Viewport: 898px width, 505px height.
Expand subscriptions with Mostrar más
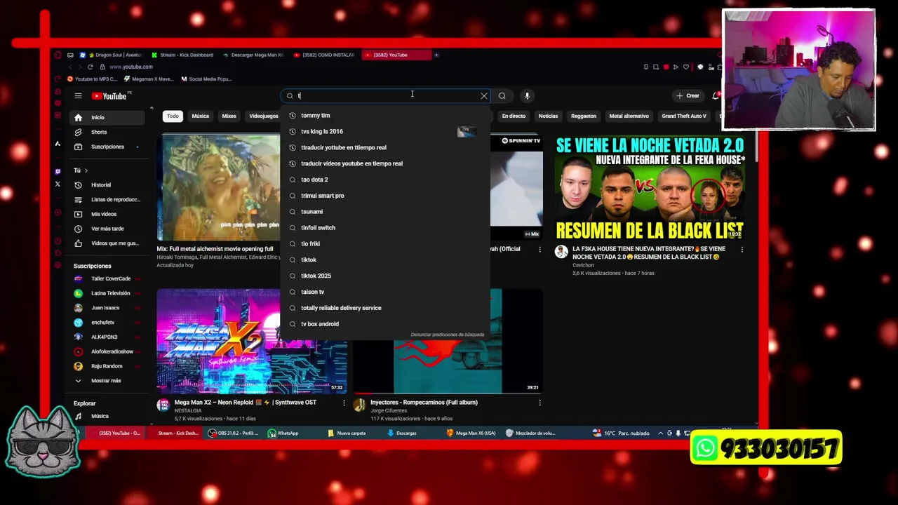(x=105, y=381)
